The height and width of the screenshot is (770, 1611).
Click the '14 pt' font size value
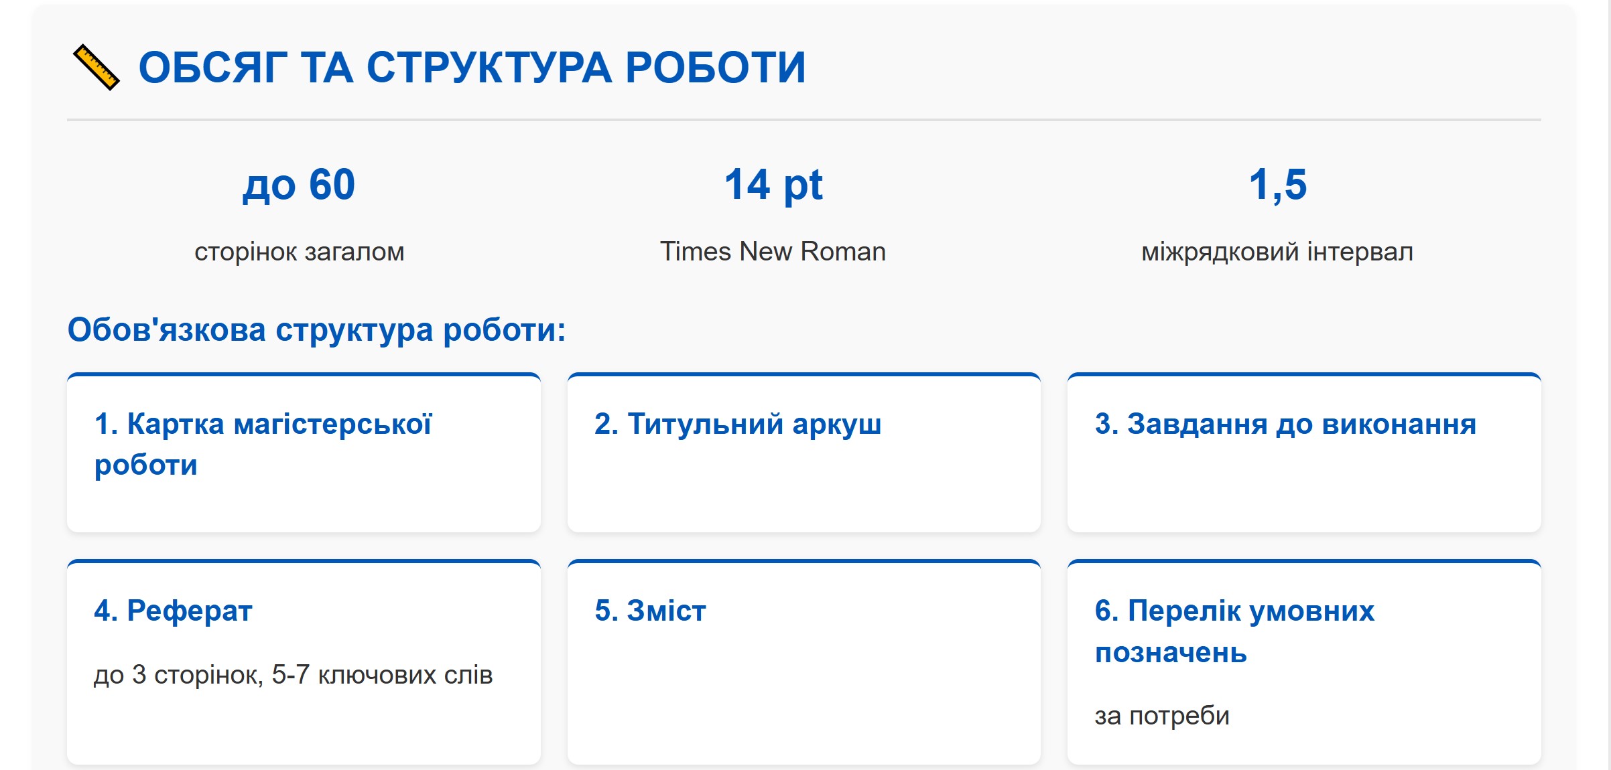coord(773,185)
